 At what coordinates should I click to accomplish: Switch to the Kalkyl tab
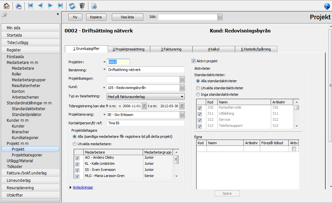[214, 49]
